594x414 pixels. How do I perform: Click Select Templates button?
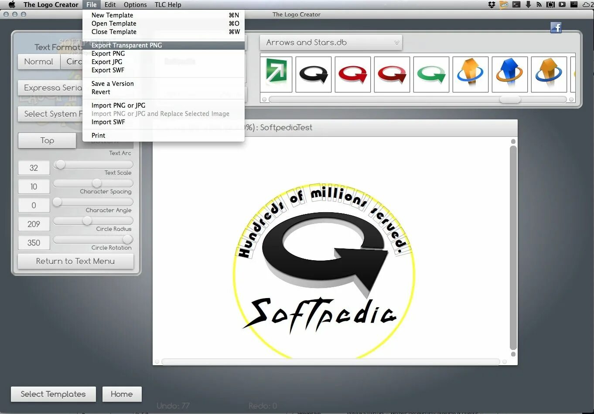point(53,394)
